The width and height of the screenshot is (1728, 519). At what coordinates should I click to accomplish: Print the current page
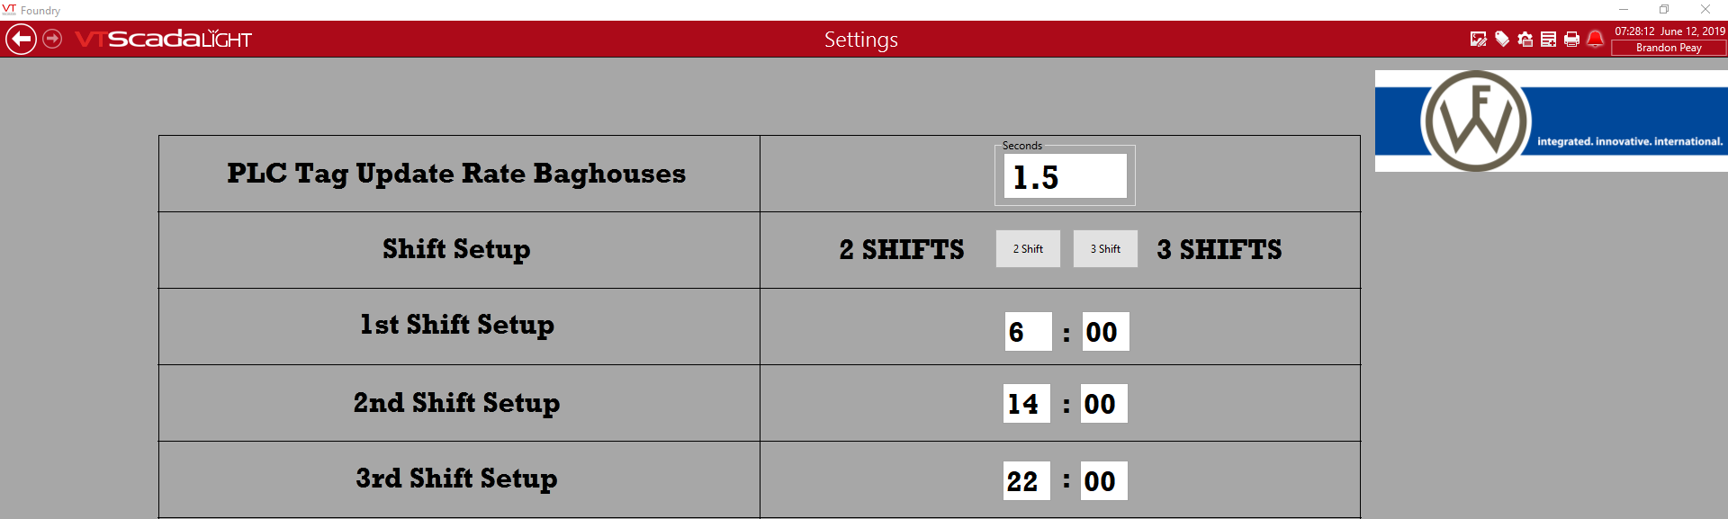(1571, 39)
